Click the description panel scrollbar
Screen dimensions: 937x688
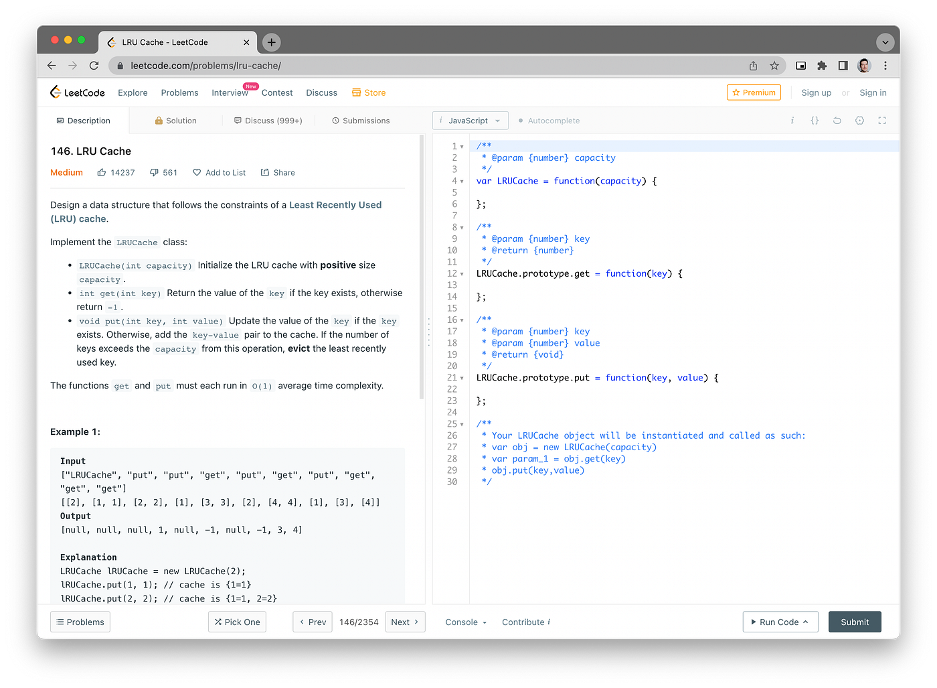422,267
